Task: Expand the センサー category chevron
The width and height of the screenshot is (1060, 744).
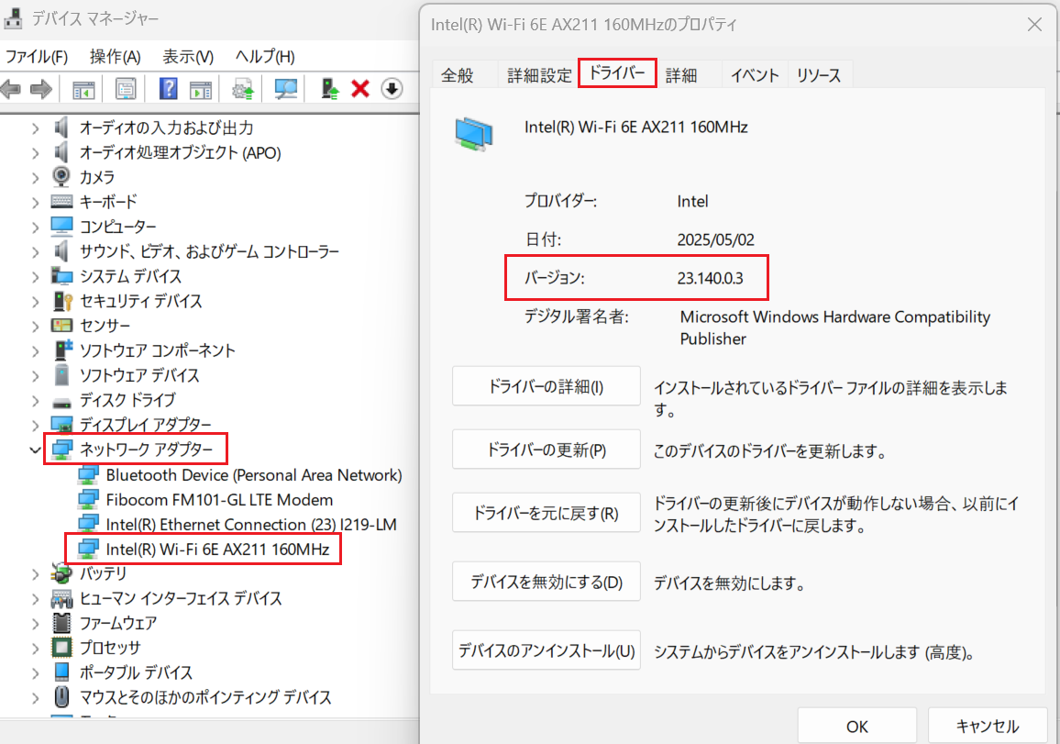Action: (x=35, y=326)
